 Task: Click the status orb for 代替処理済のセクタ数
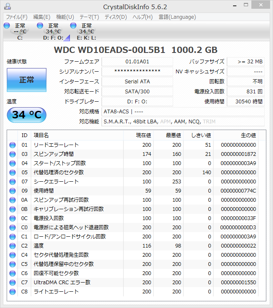pyautogui.click(x=12, y=173)
